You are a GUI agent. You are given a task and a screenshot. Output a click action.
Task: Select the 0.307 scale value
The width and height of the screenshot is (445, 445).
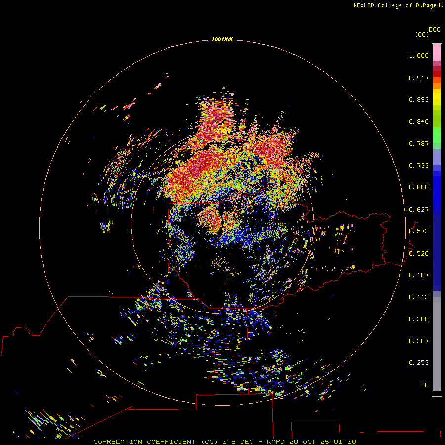pyautogui.click(x=419, y=341)
